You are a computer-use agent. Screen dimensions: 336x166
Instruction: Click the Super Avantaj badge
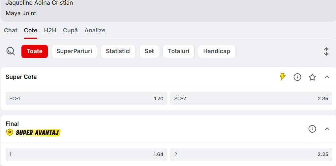pos(33,133)
